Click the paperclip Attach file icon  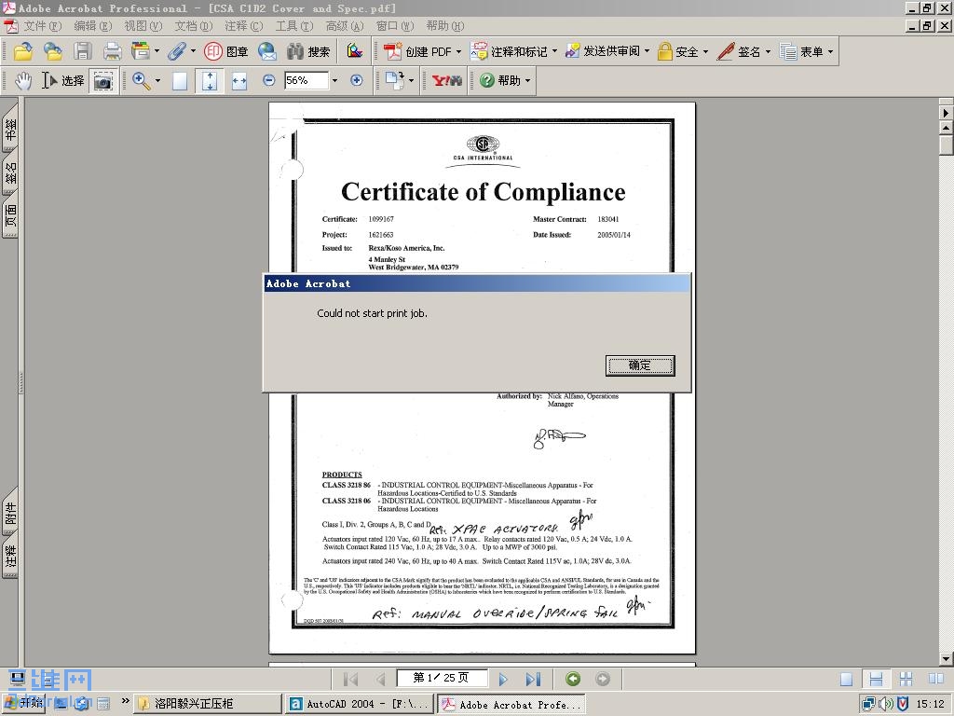click(177, 52)
